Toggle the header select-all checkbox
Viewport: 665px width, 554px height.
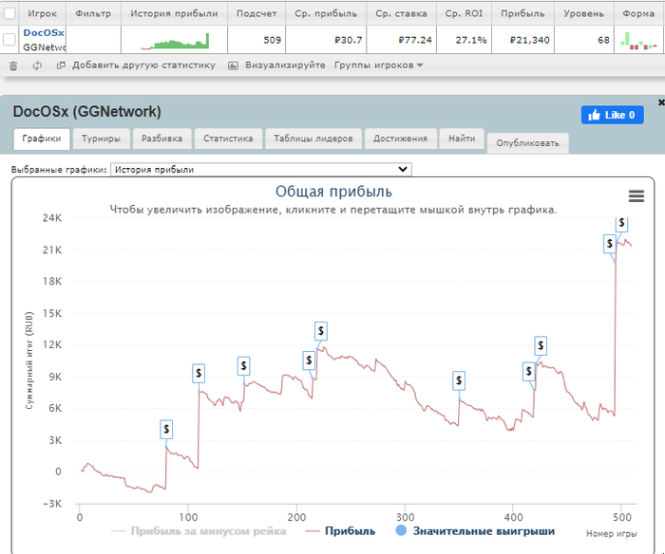[x=9, y=13]
